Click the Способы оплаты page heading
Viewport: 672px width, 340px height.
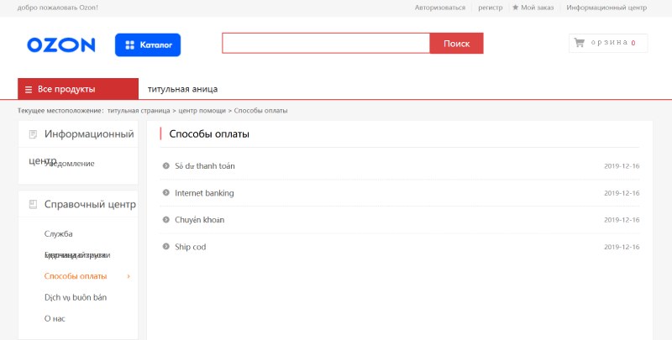[x=209, y=134]
